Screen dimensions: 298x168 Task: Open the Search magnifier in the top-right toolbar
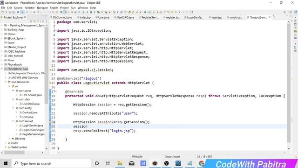click(x=284, y=12)
